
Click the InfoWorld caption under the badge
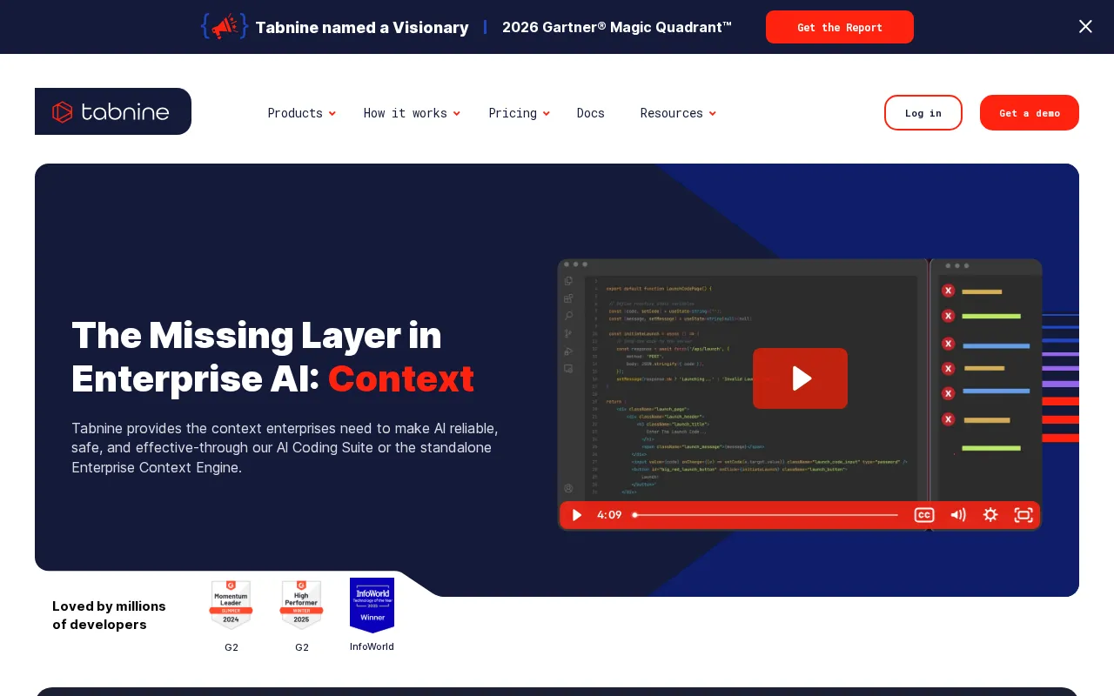click(372, 646)
